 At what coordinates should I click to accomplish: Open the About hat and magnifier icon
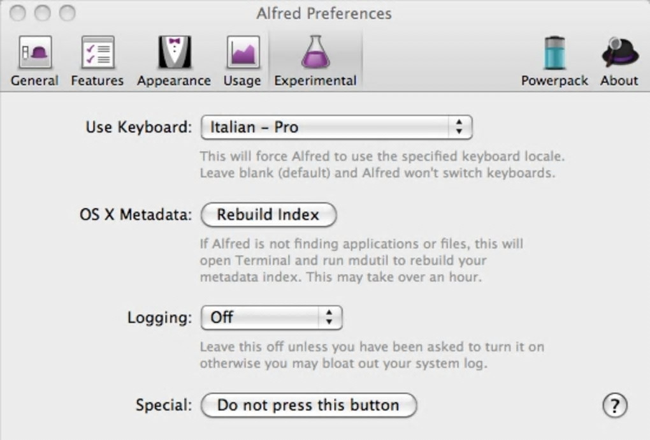(619, 53)
